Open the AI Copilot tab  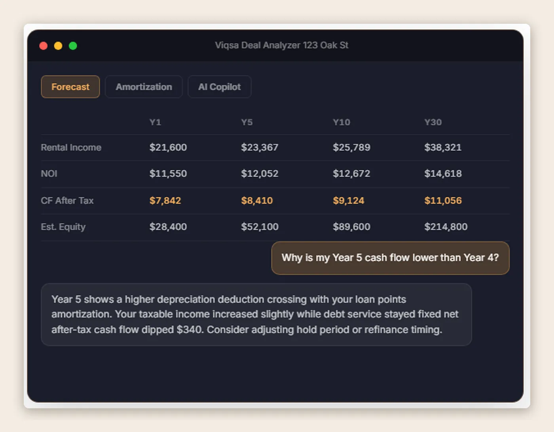click(x=219, y=87)
